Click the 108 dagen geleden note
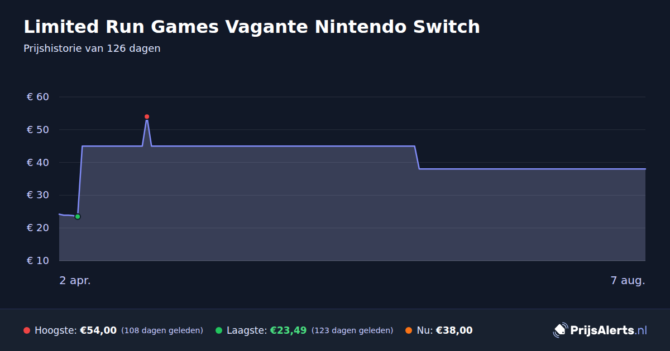Screen dimensions: 670x351 (162, 330)
